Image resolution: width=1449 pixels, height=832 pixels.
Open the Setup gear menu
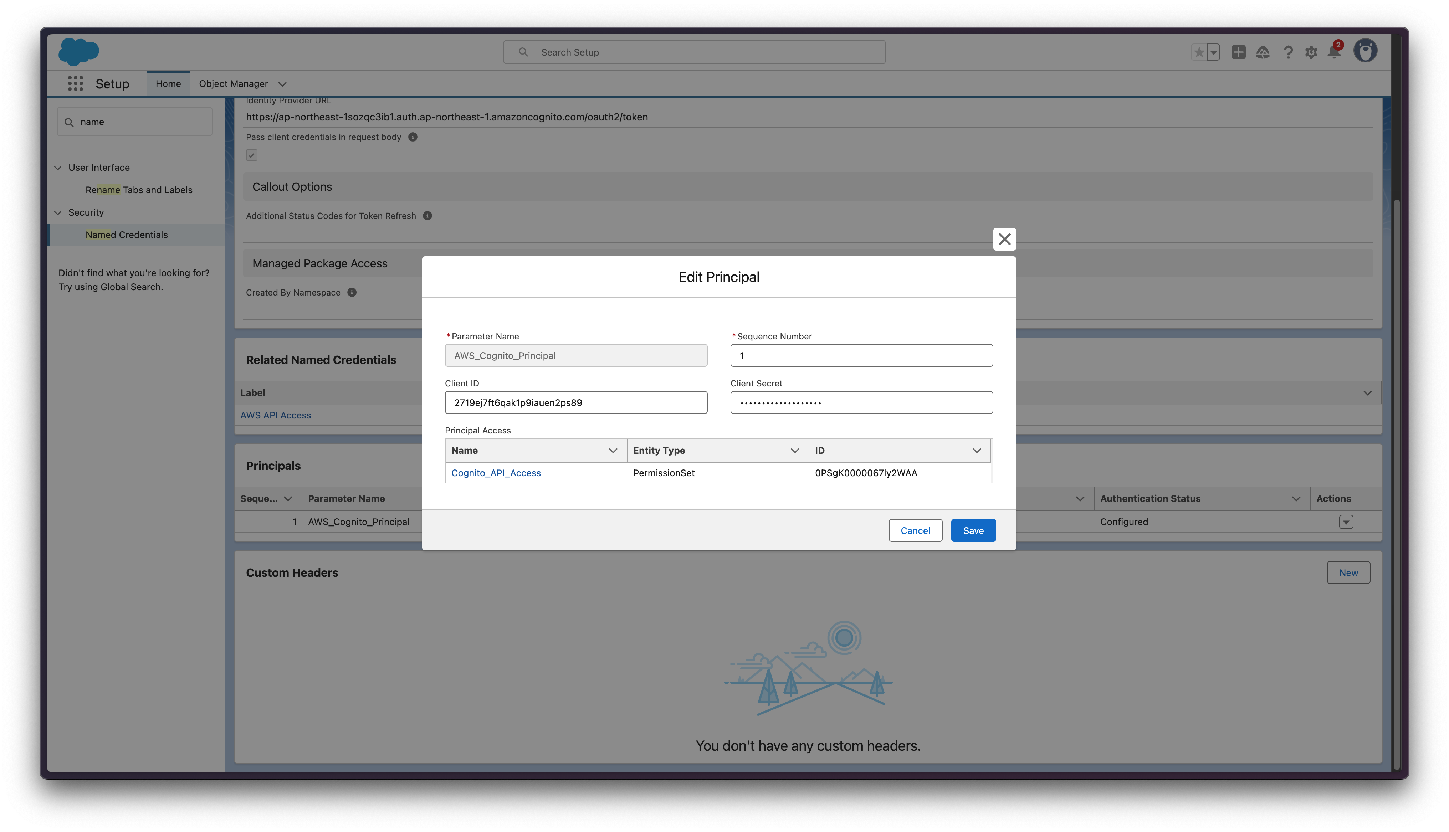tap(1311, 52)
